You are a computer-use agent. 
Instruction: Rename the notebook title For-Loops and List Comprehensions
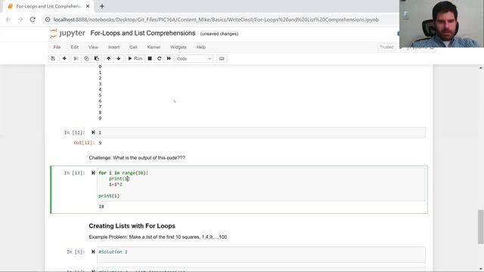click(143, 33)
